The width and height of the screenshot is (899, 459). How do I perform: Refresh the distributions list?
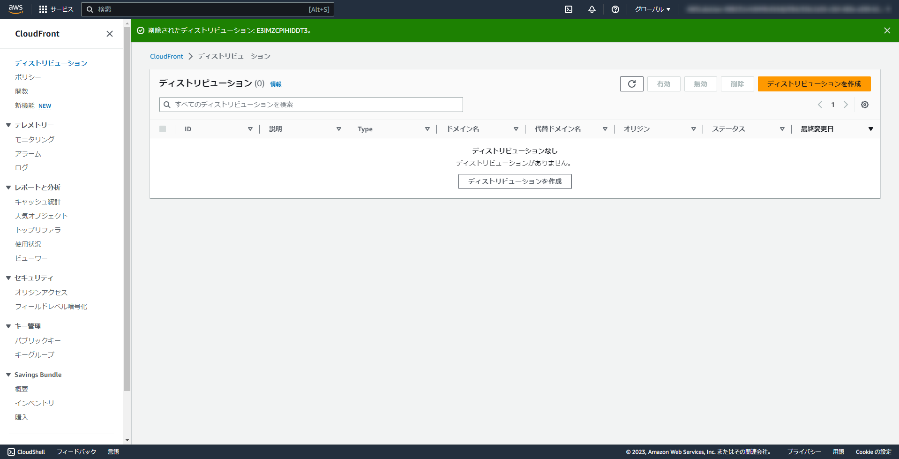(x=631, y=84)
